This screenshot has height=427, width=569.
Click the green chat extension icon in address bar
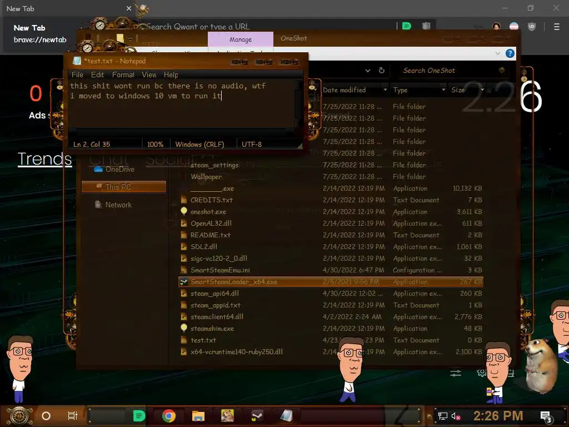[407, 26]
